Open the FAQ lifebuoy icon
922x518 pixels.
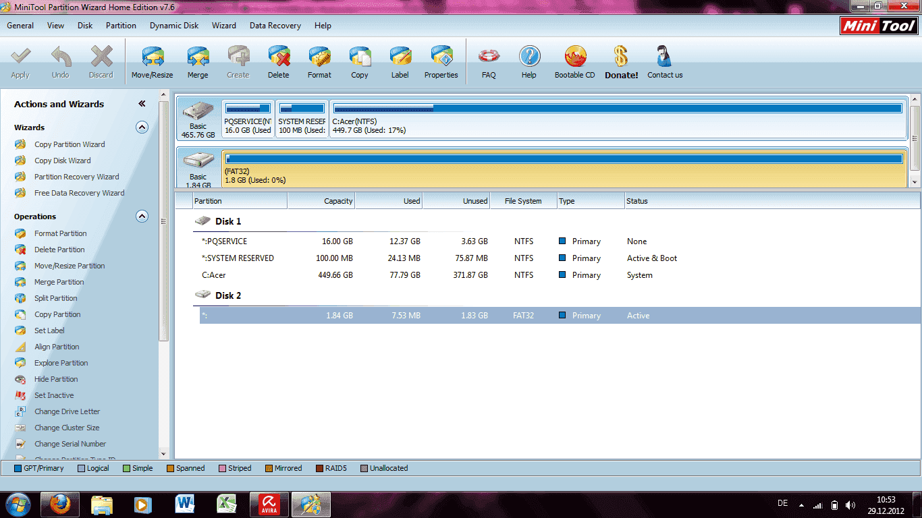pos(489,56)
